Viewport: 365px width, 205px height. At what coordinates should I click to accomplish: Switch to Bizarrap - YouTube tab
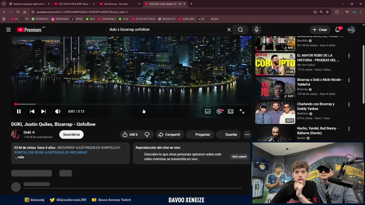tap(119, 4)
